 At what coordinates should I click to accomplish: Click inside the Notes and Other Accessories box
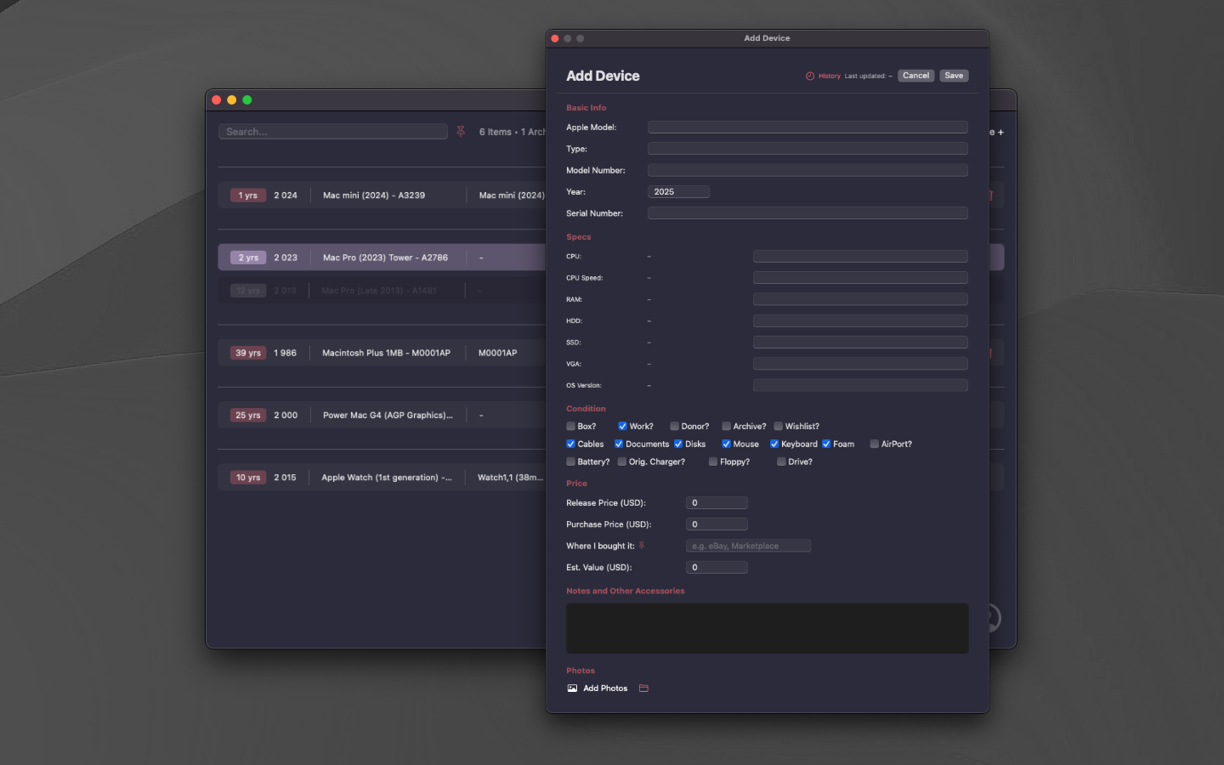point(768,629)
